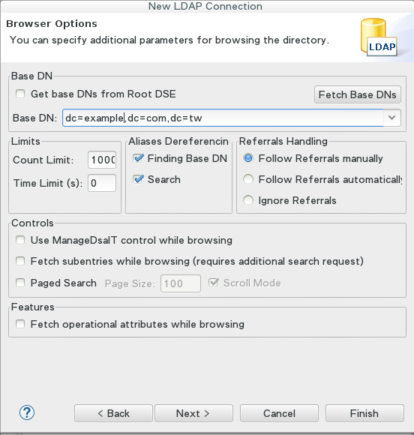
Task: Enable Get base DNs from Root DSE
Action: [20, 94]
